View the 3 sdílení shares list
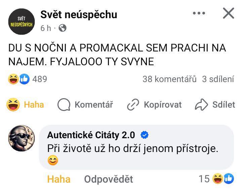 pyautogui.click(x=218, y=79)
